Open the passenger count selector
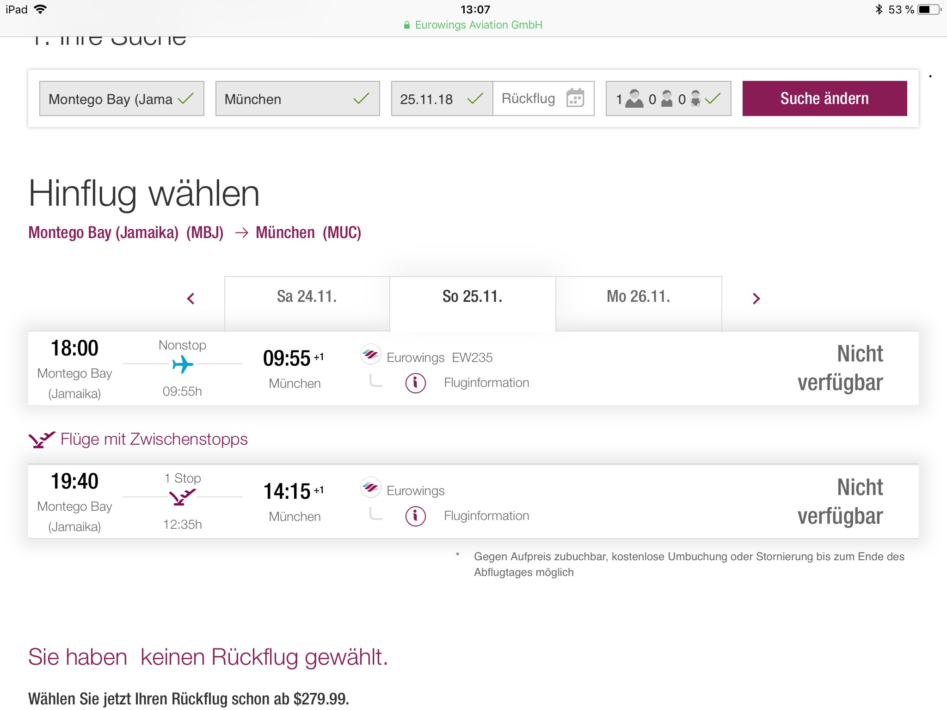 click(668, 98)
